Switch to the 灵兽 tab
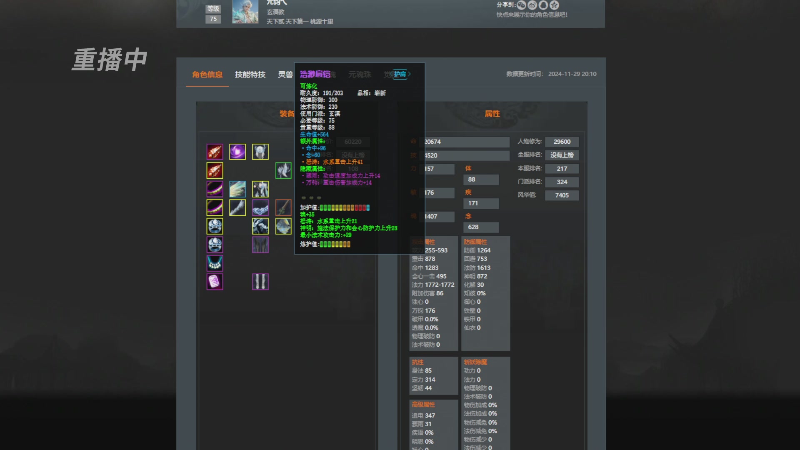 pos(285,75)
